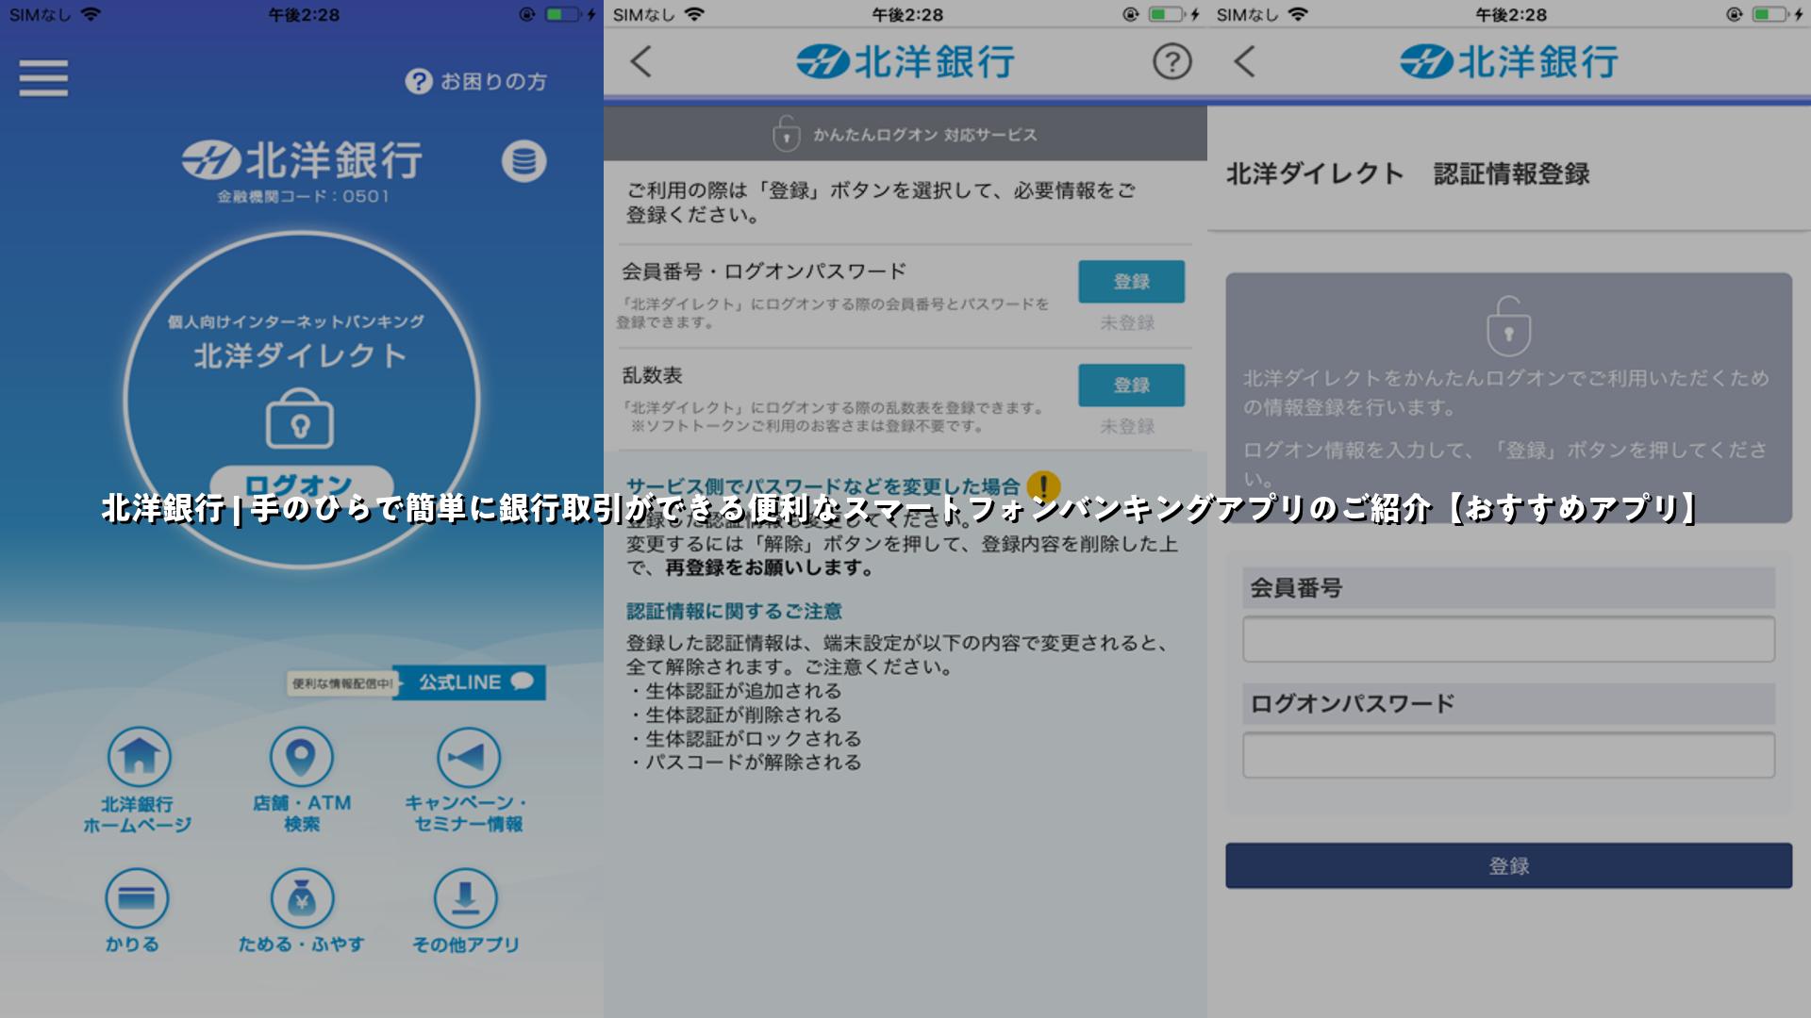Focus the ログオンパスワード input field

pos(1508,755)
